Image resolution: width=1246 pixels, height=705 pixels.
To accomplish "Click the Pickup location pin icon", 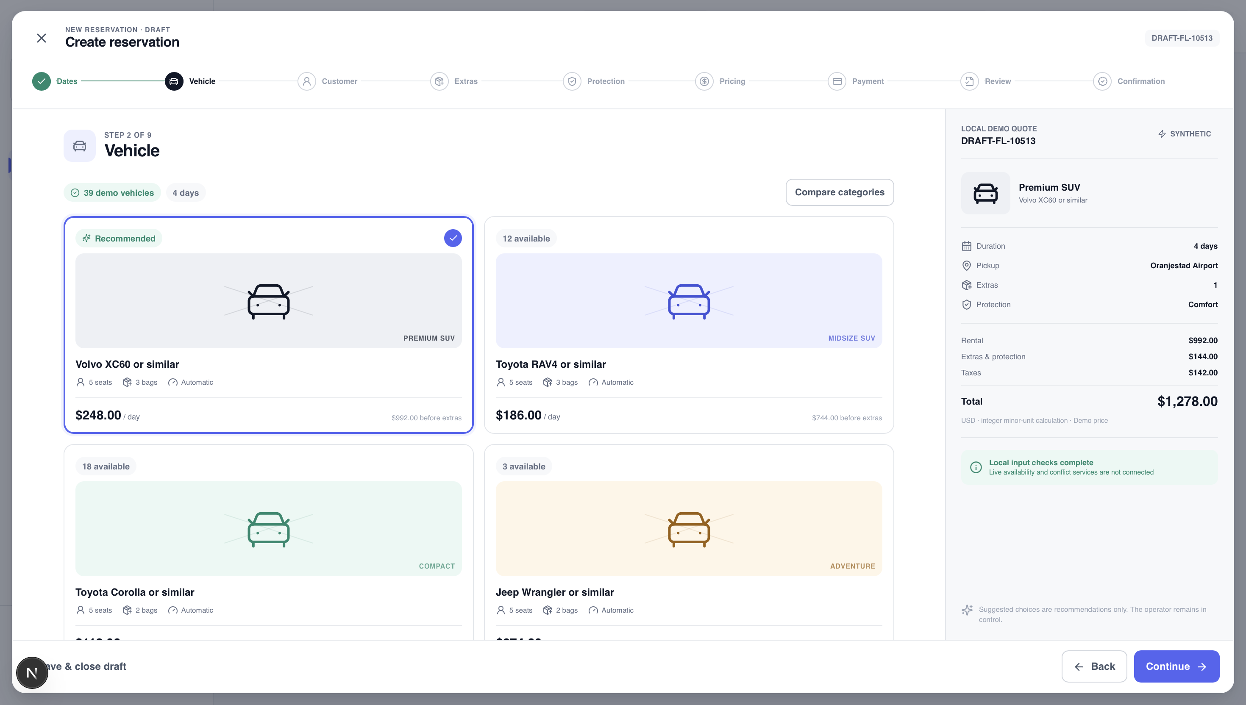I will tap(966, 266).
